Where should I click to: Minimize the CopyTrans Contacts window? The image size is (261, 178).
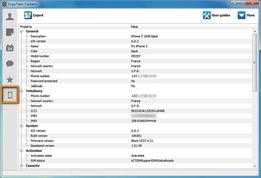[x=235, y=3]
